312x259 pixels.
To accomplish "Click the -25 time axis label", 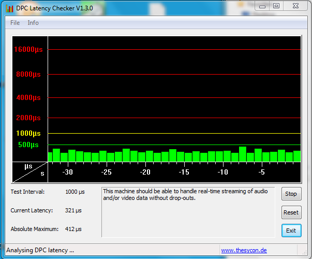I will (107, 172).
